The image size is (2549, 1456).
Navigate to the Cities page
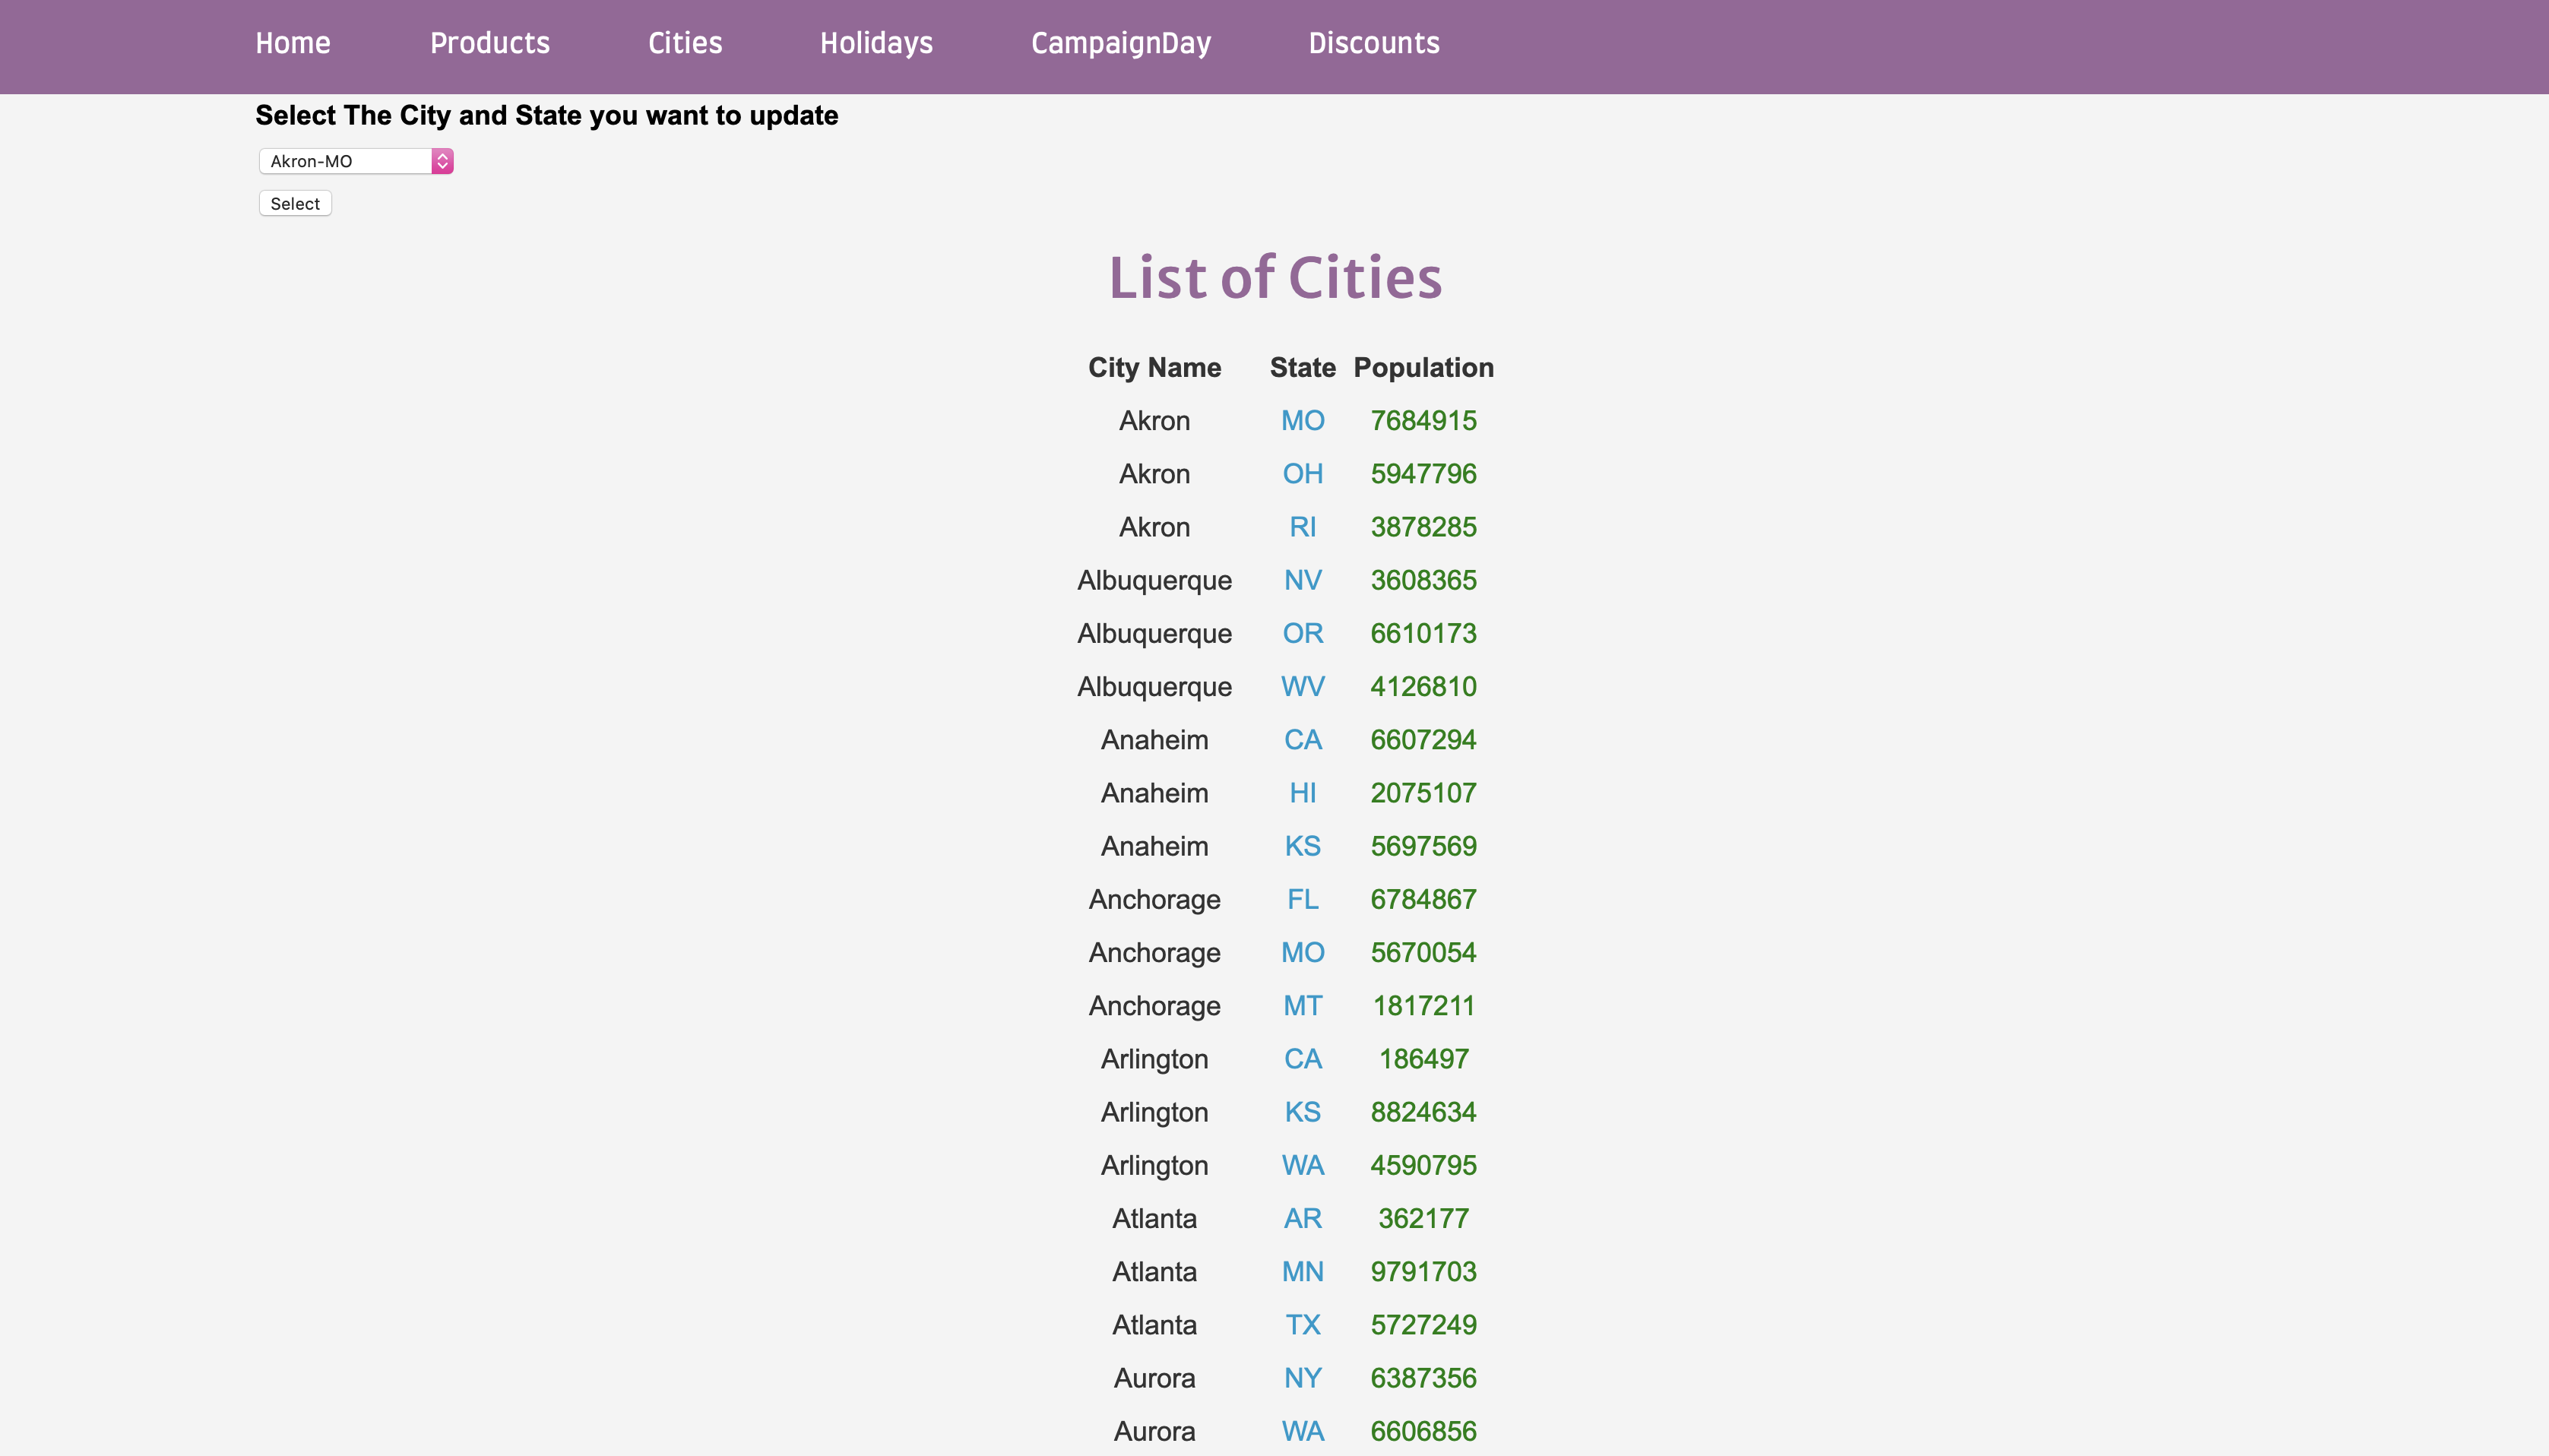(x=684, y=43)
